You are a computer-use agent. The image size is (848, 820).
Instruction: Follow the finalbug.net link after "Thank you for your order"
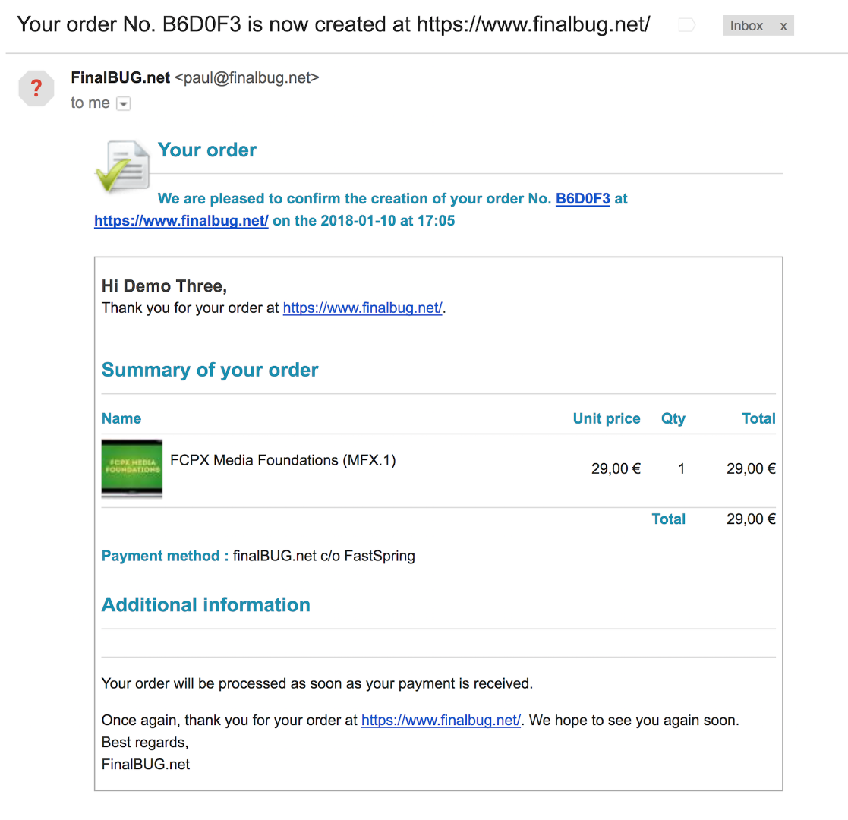click(x=362, y=308)
